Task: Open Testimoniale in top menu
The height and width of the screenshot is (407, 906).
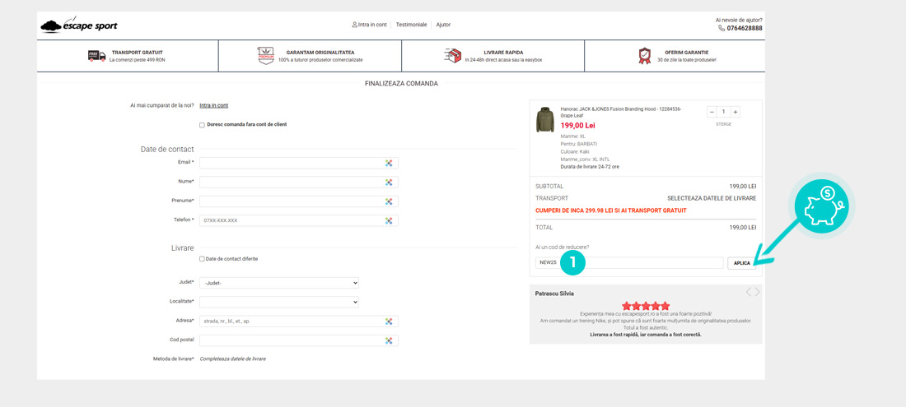Action: pyautogui.click(x=411, y=25)
